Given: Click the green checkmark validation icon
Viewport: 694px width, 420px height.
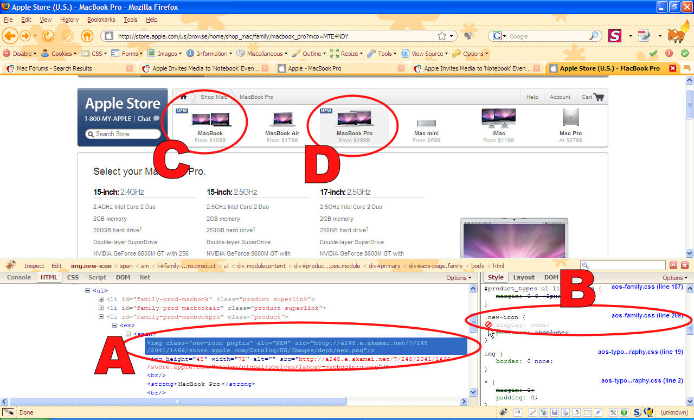Looking at the screenshot, I should (653, 53).
